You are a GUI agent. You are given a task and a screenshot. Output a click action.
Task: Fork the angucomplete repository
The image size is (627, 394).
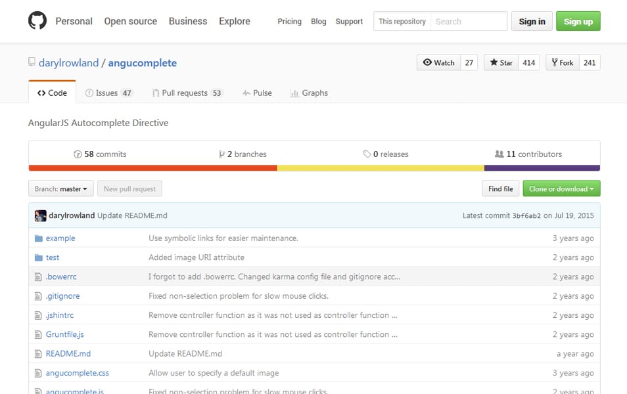(562, 63)
